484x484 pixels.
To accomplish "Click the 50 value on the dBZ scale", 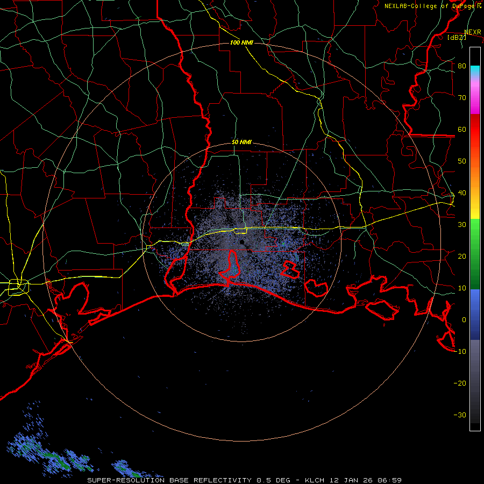I will coord(462,161).
